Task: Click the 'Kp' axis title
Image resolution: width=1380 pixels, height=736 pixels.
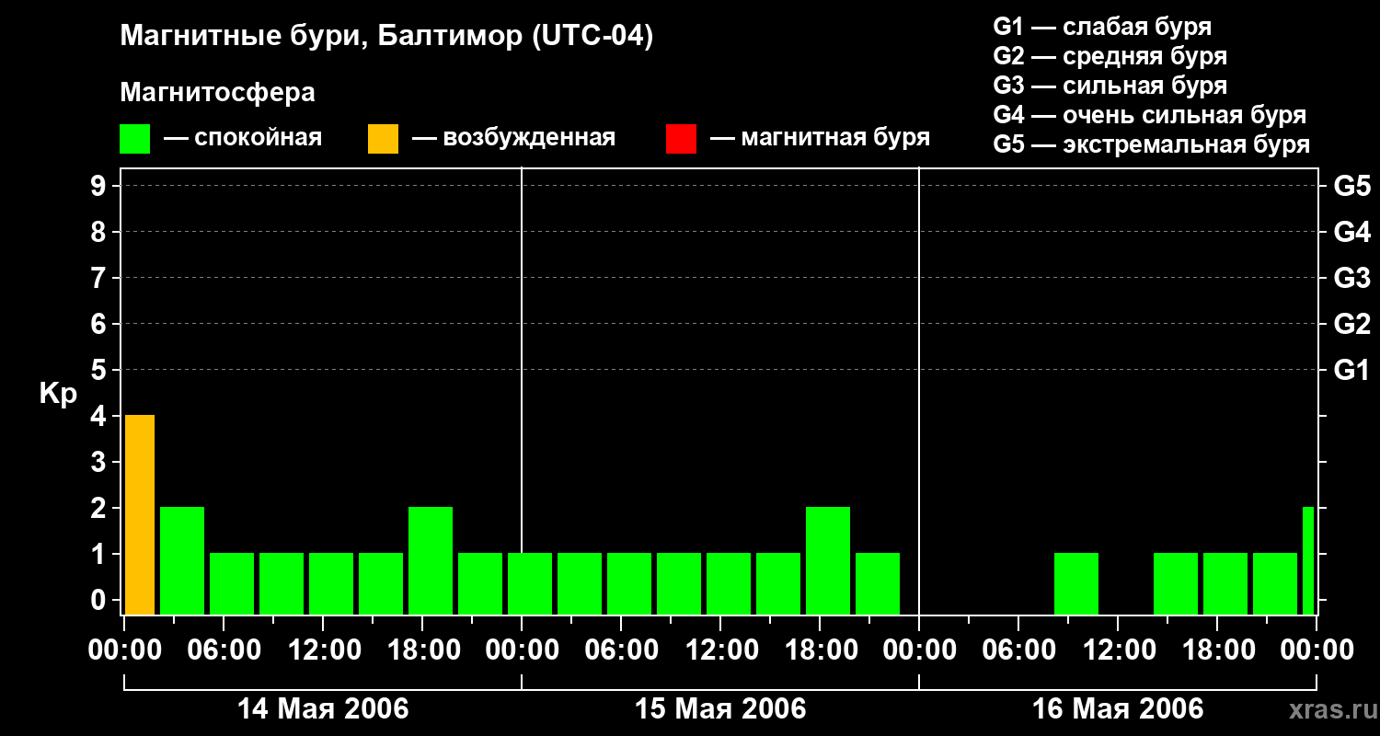Action: pos(58,394)
